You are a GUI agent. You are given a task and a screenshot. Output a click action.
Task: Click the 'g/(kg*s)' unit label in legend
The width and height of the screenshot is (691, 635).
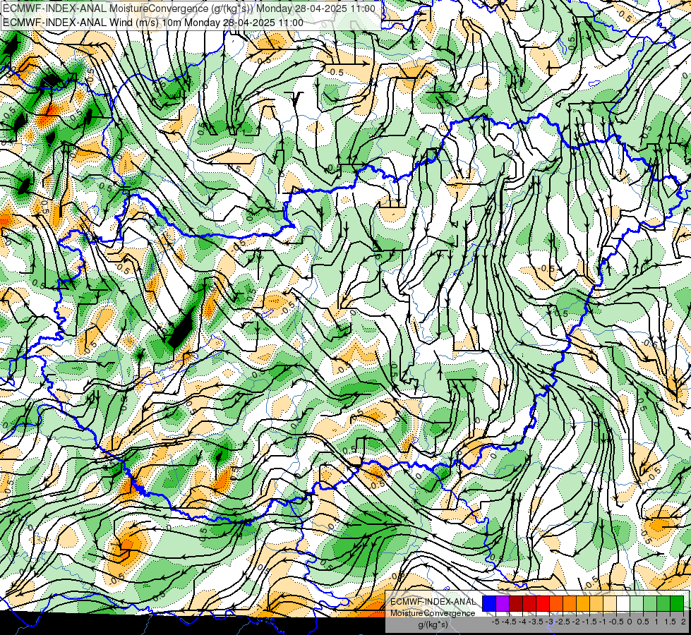point(433,625)
